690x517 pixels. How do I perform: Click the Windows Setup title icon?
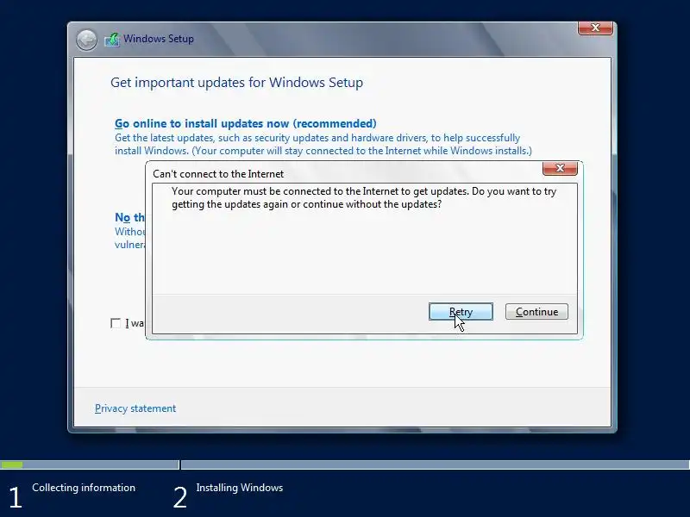pyautogui.click(x=112, y=40)
